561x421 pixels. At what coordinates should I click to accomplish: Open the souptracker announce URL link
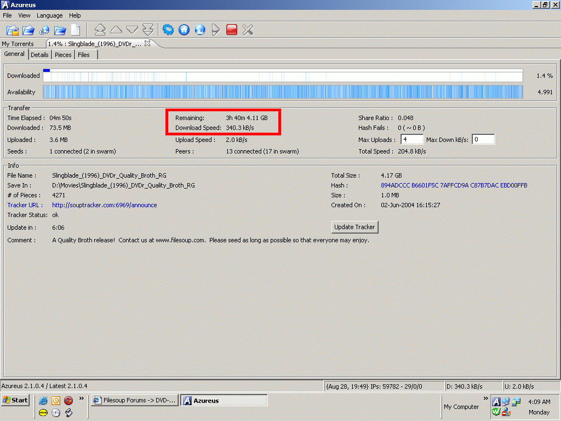tap(105, 205)
